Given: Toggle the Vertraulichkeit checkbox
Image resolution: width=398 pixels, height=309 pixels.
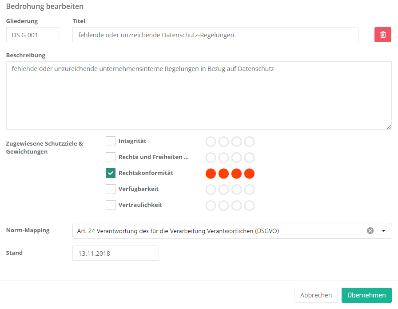Looking at the screenshot, I should point(111,205).
